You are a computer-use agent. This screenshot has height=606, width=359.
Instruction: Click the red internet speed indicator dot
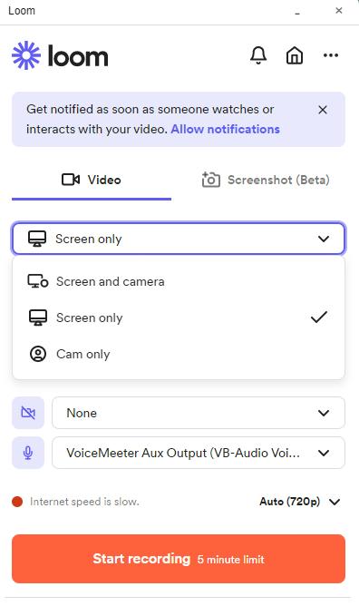pyautogui.click(x=17, y=502)
